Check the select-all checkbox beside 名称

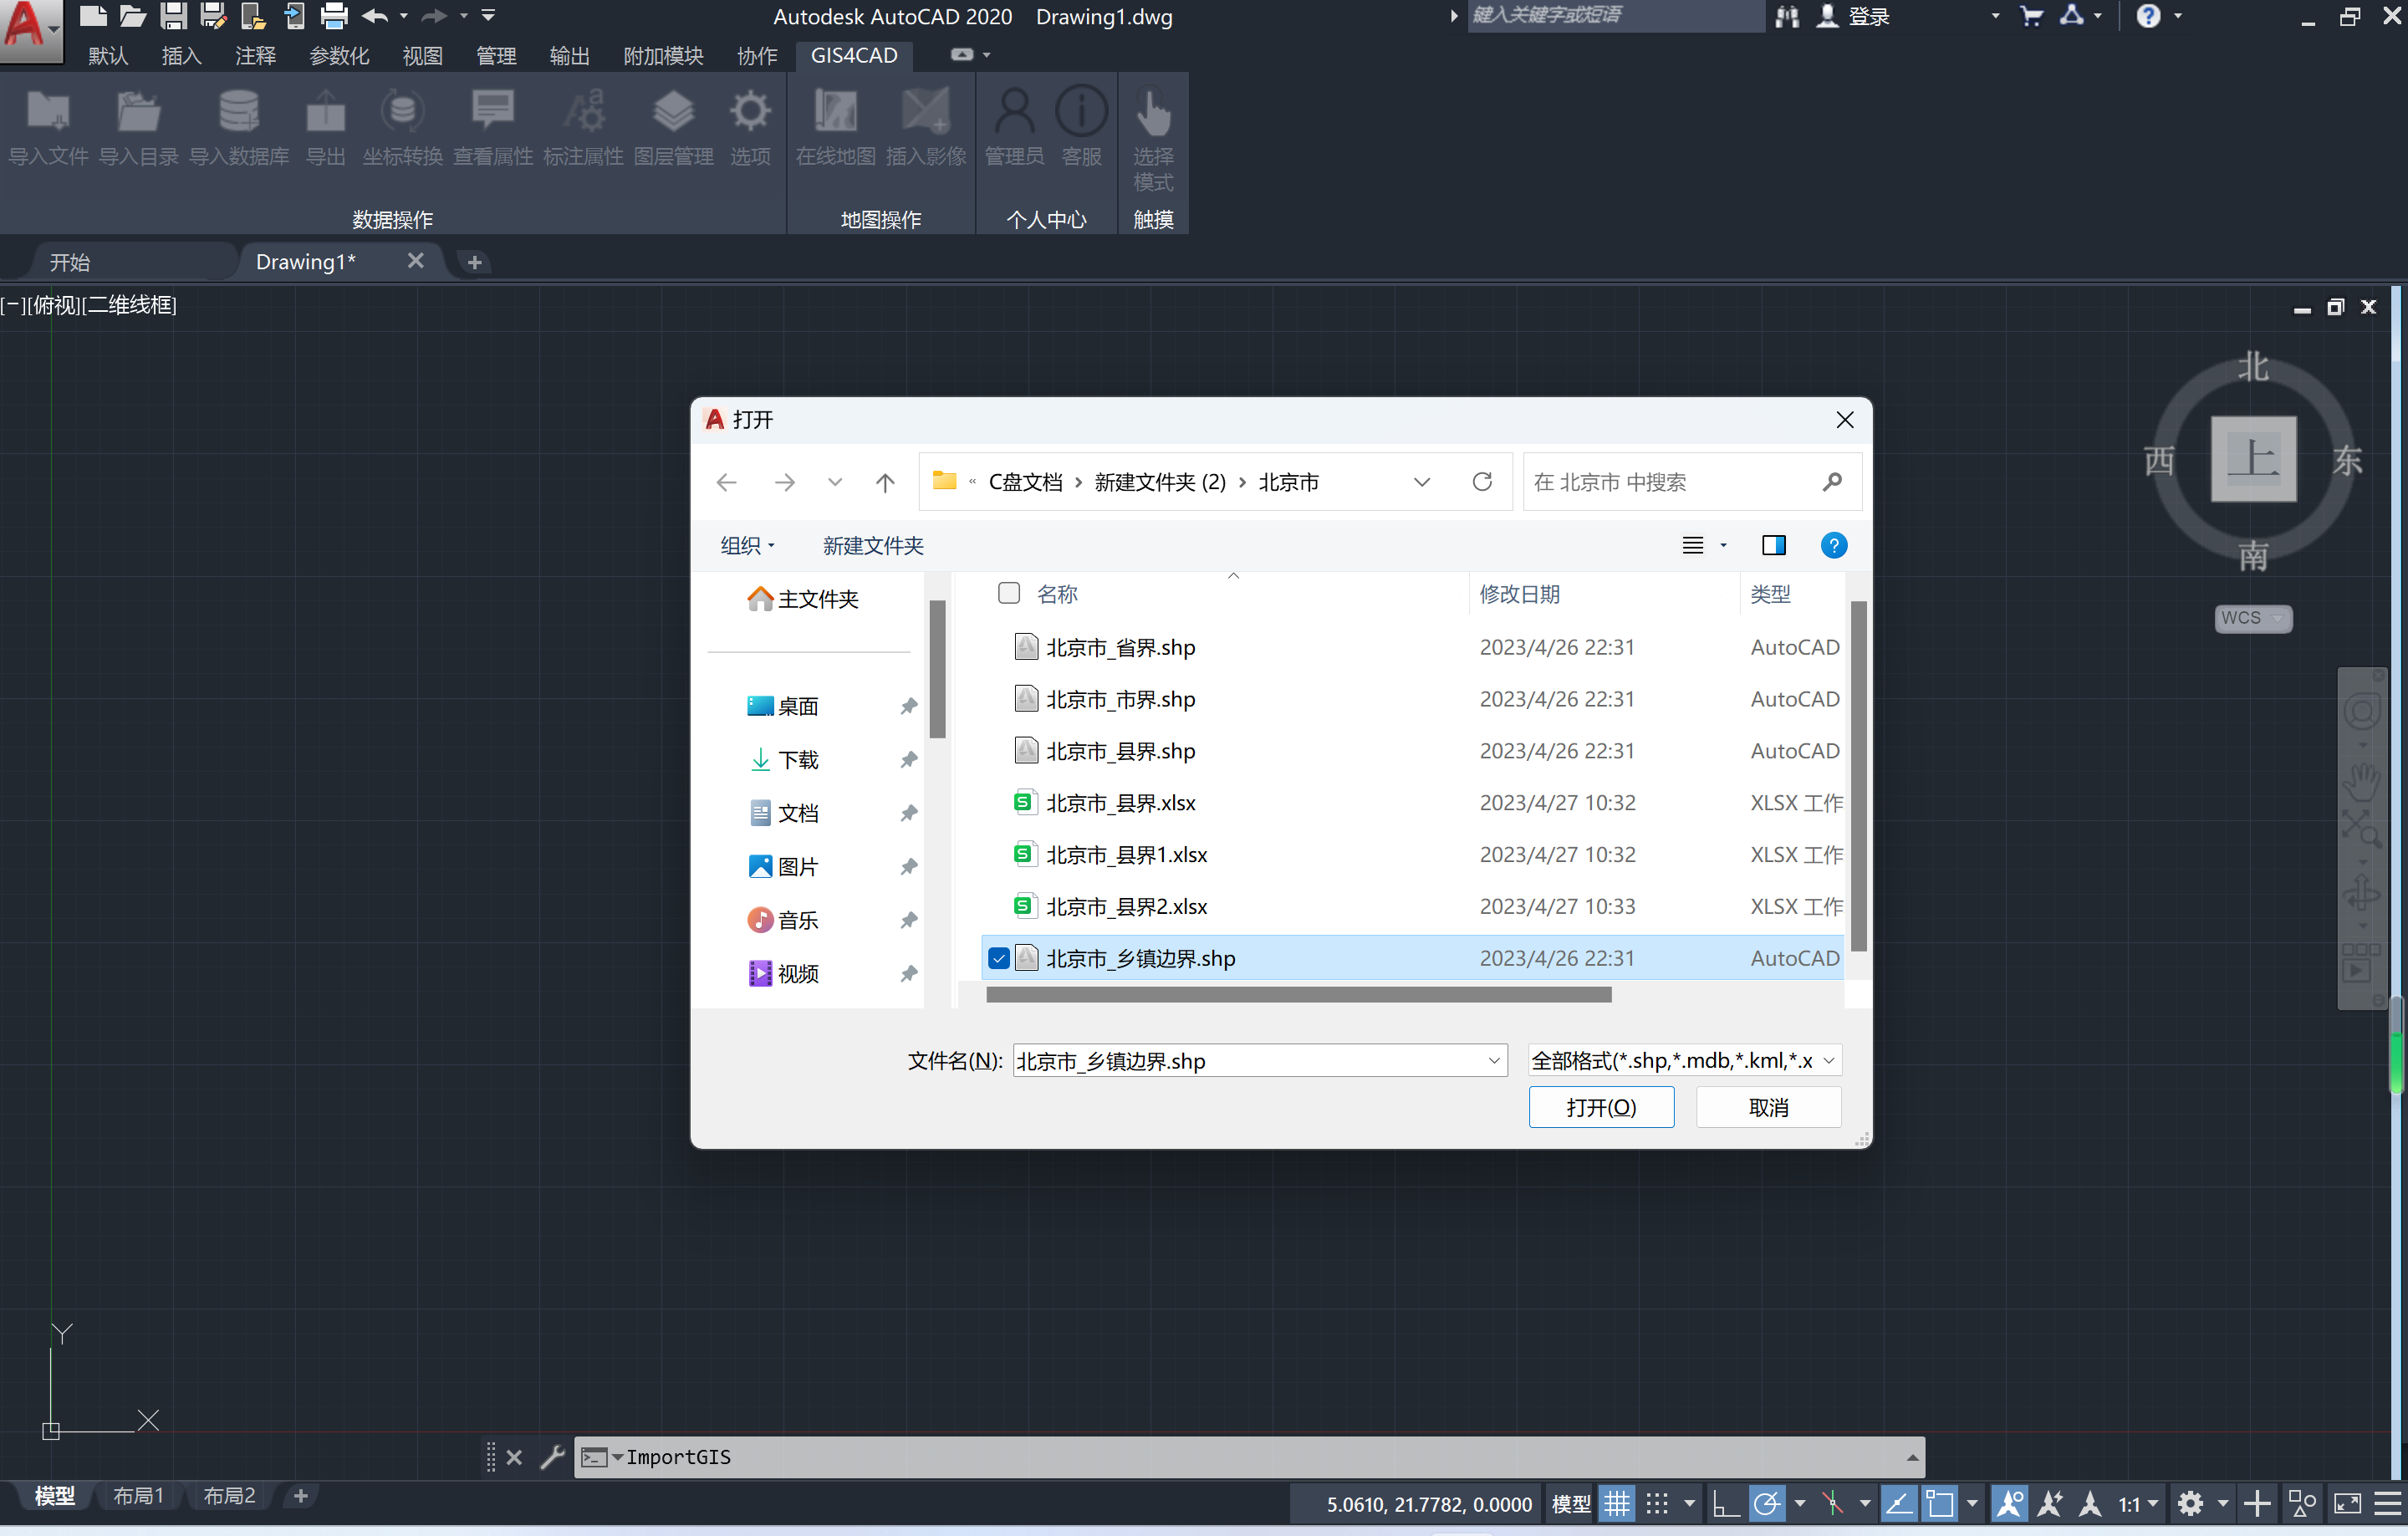pyautogui.click(x=1009, y=594)
